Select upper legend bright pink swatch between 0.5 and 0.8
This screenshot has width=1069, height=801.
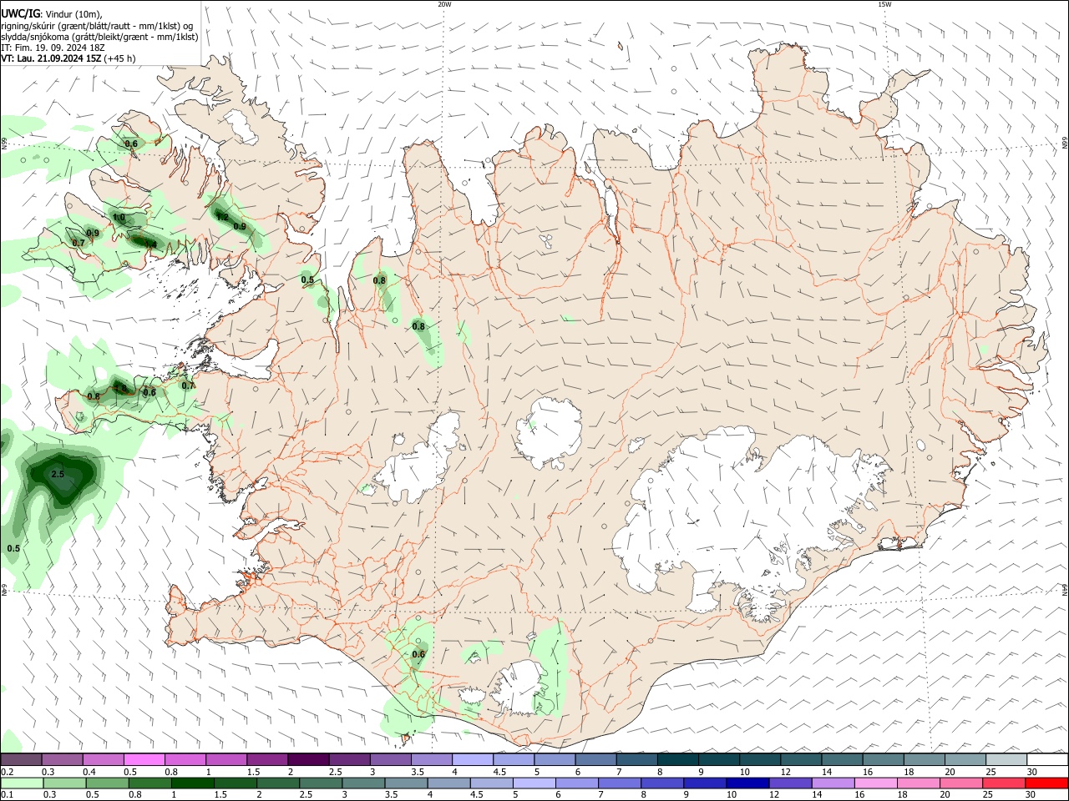(144, 759)
